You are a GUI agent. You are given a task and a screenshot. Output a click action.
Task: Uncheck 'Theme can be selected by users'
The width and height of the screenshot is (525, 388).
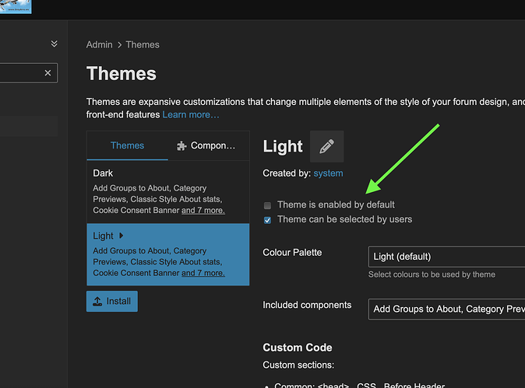(x=267, y=220)
